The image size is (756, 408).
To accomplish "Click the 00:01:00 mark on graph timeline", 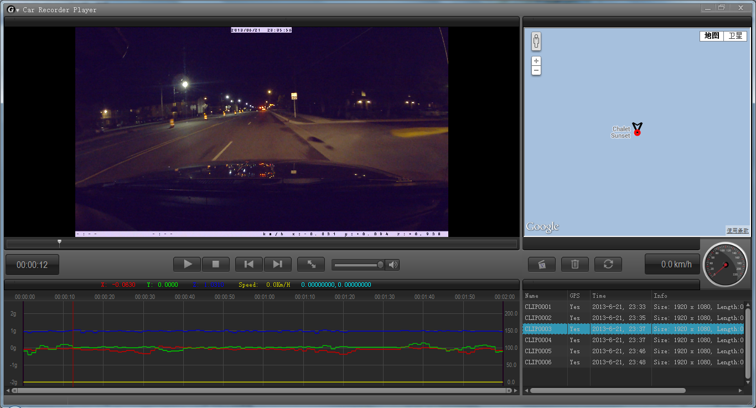I will click(x=265, y=297).
